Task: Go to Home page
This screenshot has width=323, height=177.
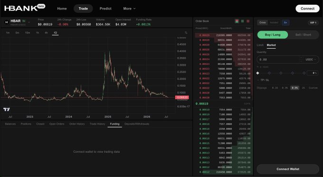Action: (x=62, y=9)
